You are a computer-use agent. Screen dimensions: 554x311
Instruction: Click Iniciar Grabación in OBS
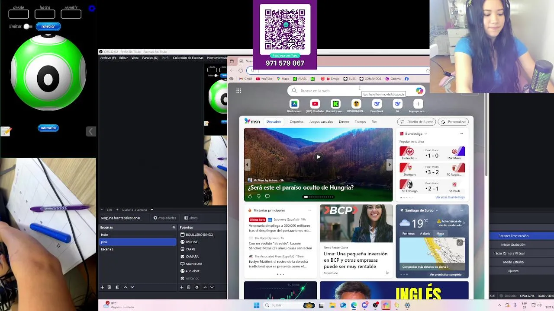(x=513, y=244)
